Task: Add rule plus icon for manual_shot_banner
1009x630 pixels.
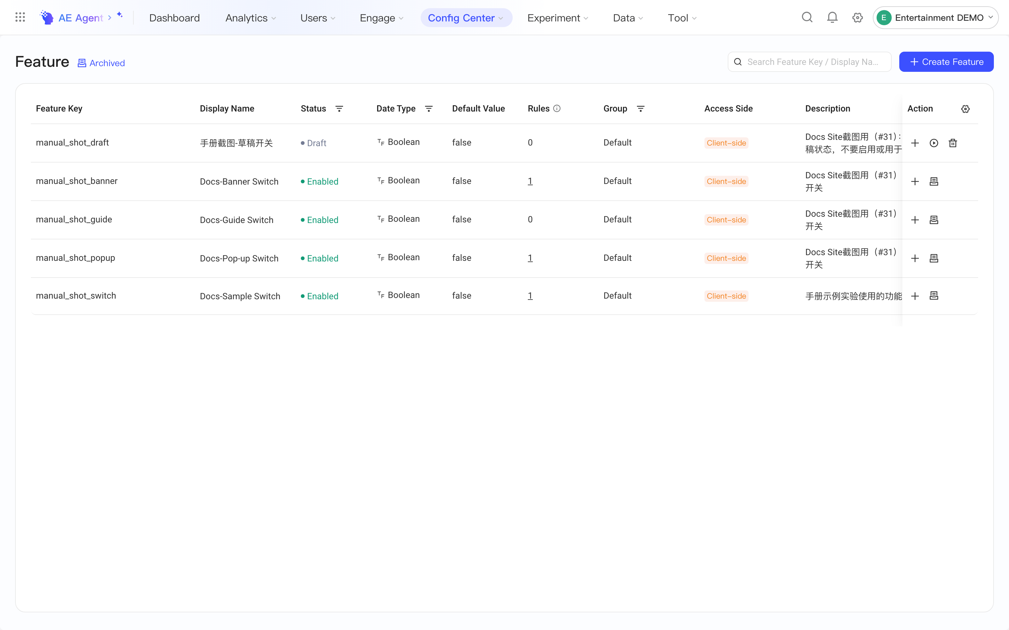Action: click(915, 181)
